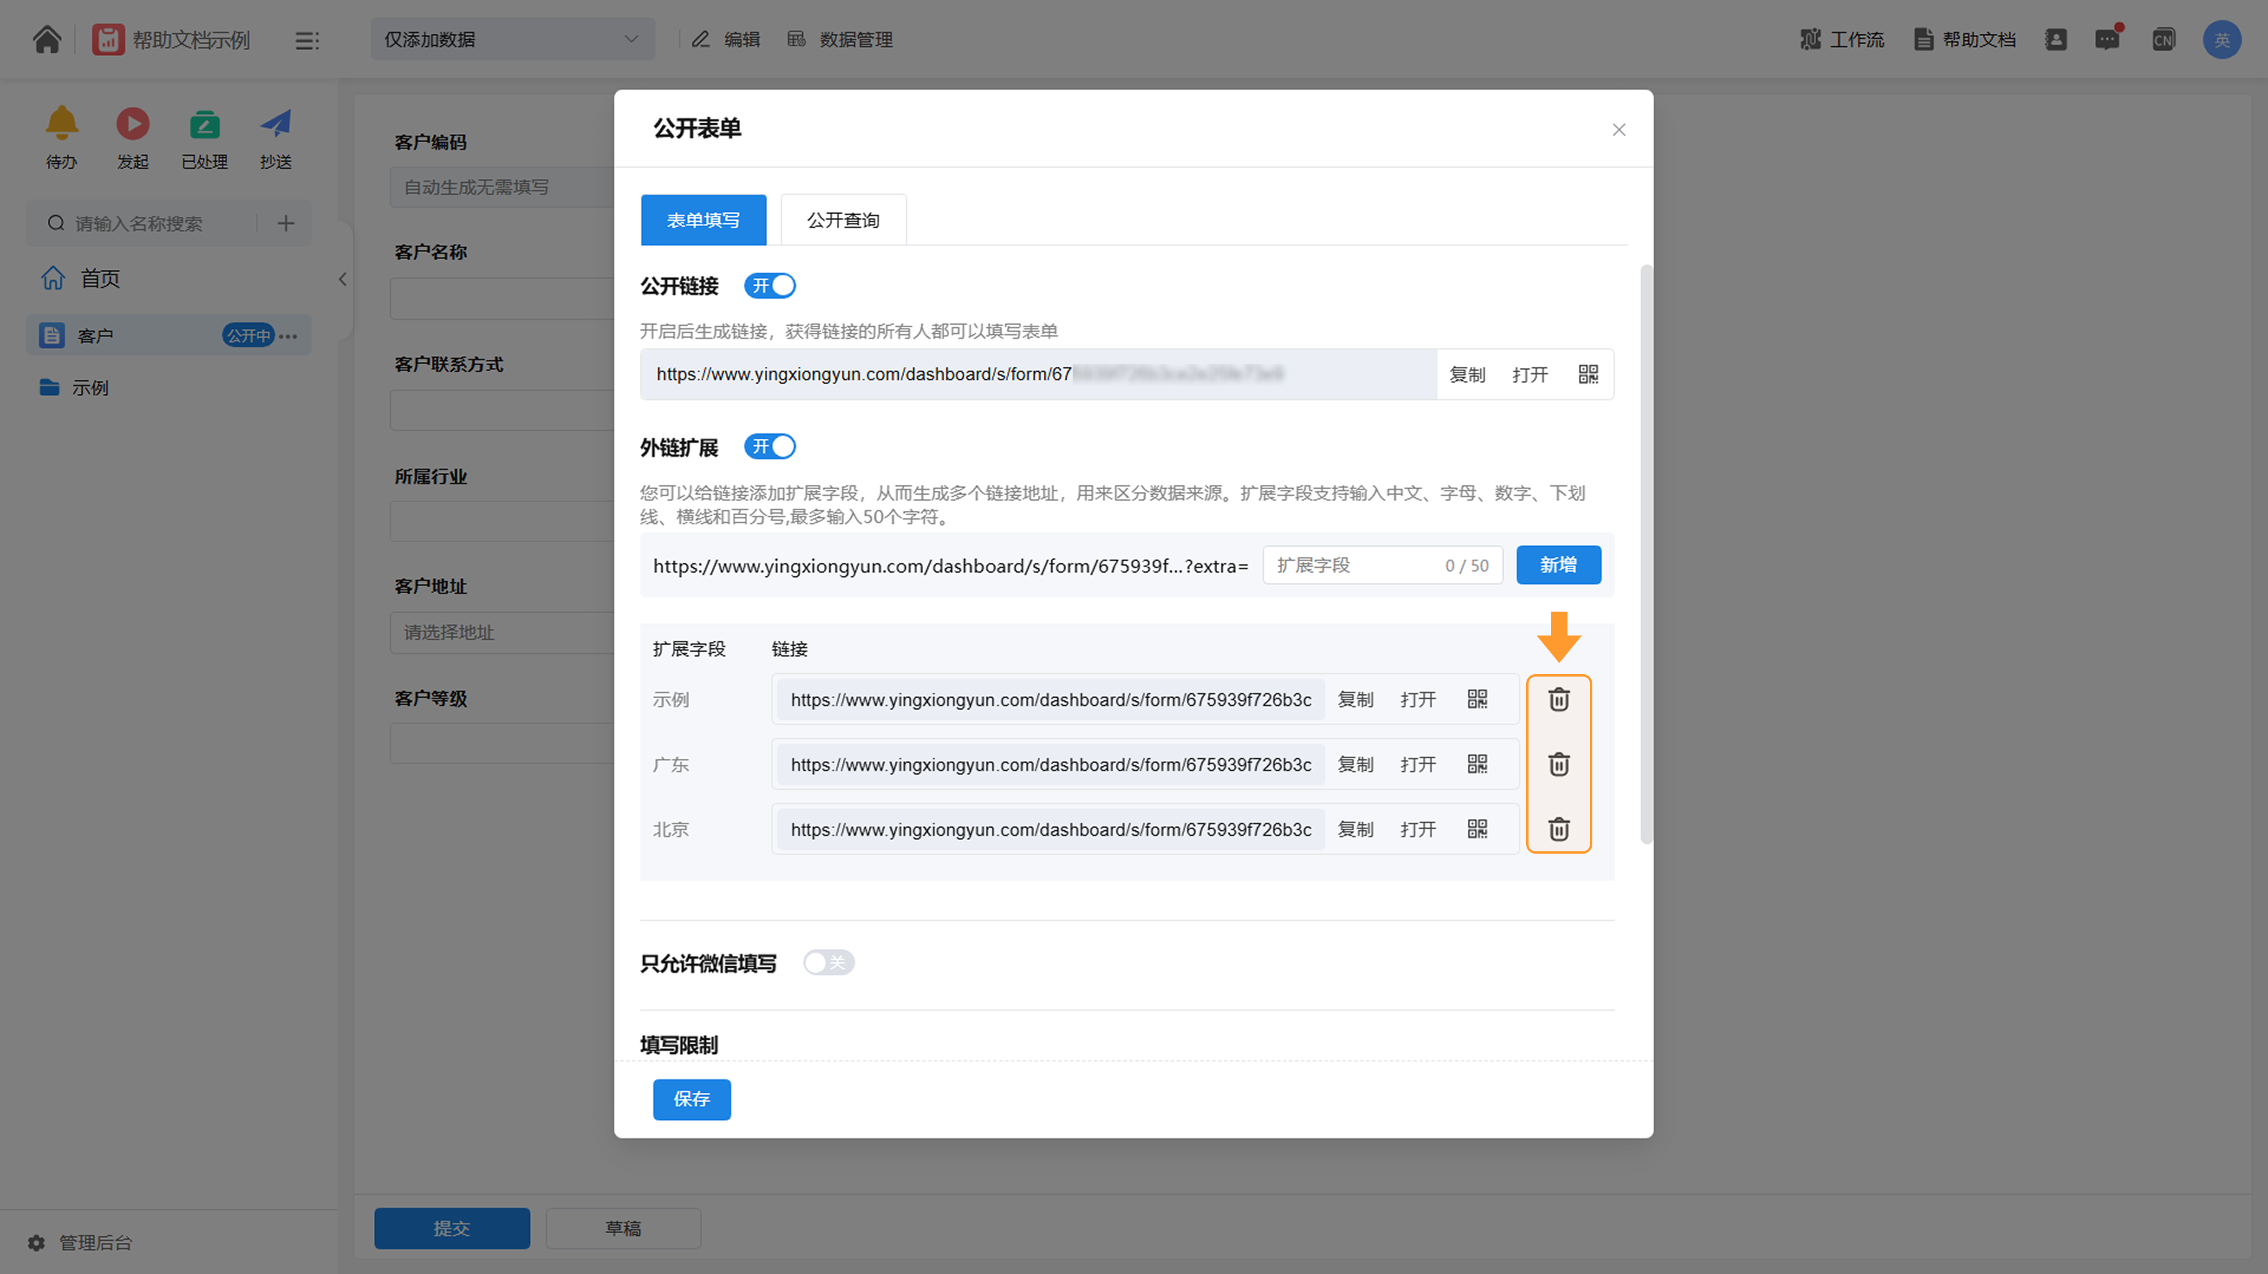
Task: Click the 公开中 status badge
Action: [x=247, y=336]
